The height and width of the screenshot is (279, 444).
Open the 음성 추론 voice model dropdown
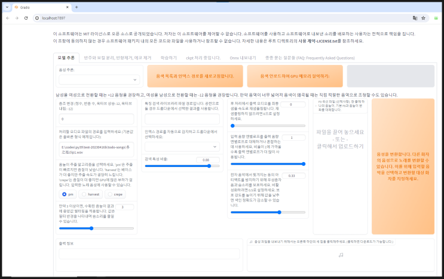[99, 80]
